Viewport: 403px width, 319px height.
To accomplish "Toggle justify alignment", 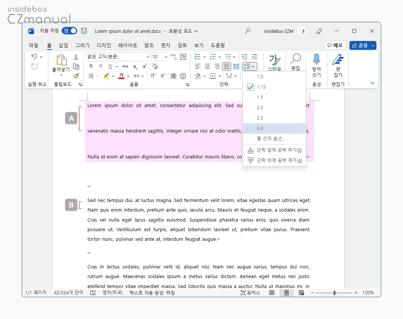I will (x=227, y=66).
